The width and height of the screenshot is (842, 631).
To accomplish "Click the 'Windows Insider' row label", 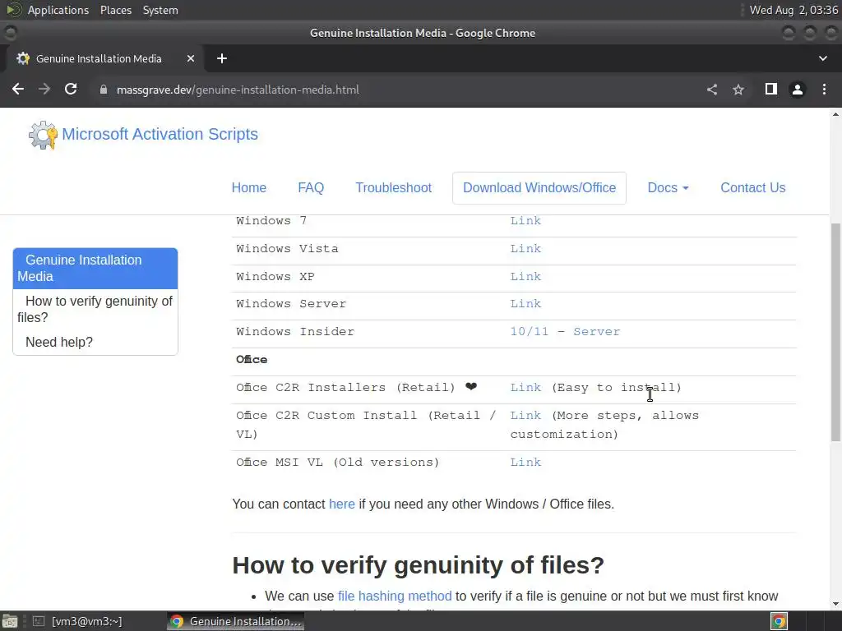I will point(295,332).
